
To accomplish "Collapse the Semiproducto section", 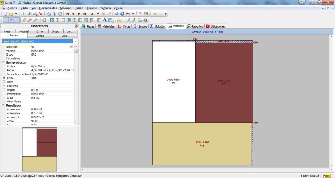I will pos(3,62).
